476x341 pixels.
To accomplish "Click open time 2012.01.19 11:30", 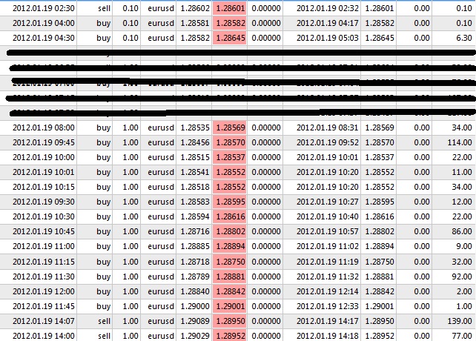I will click(44, 277).
